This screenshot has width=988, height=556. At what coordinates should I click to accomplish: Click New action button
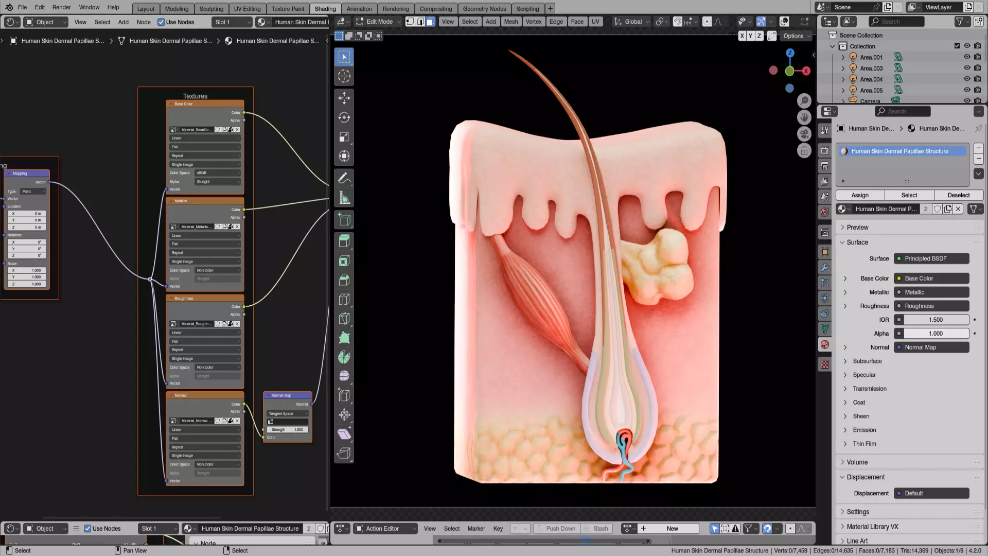click(668, 529)
